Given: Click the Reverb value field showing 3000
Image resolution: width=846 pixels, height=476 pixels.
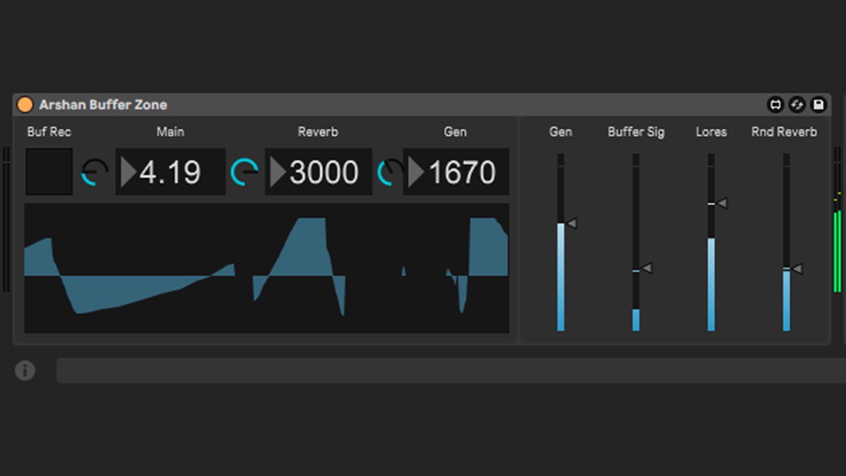Looking at the screenshot, I should tap(324, 172).
